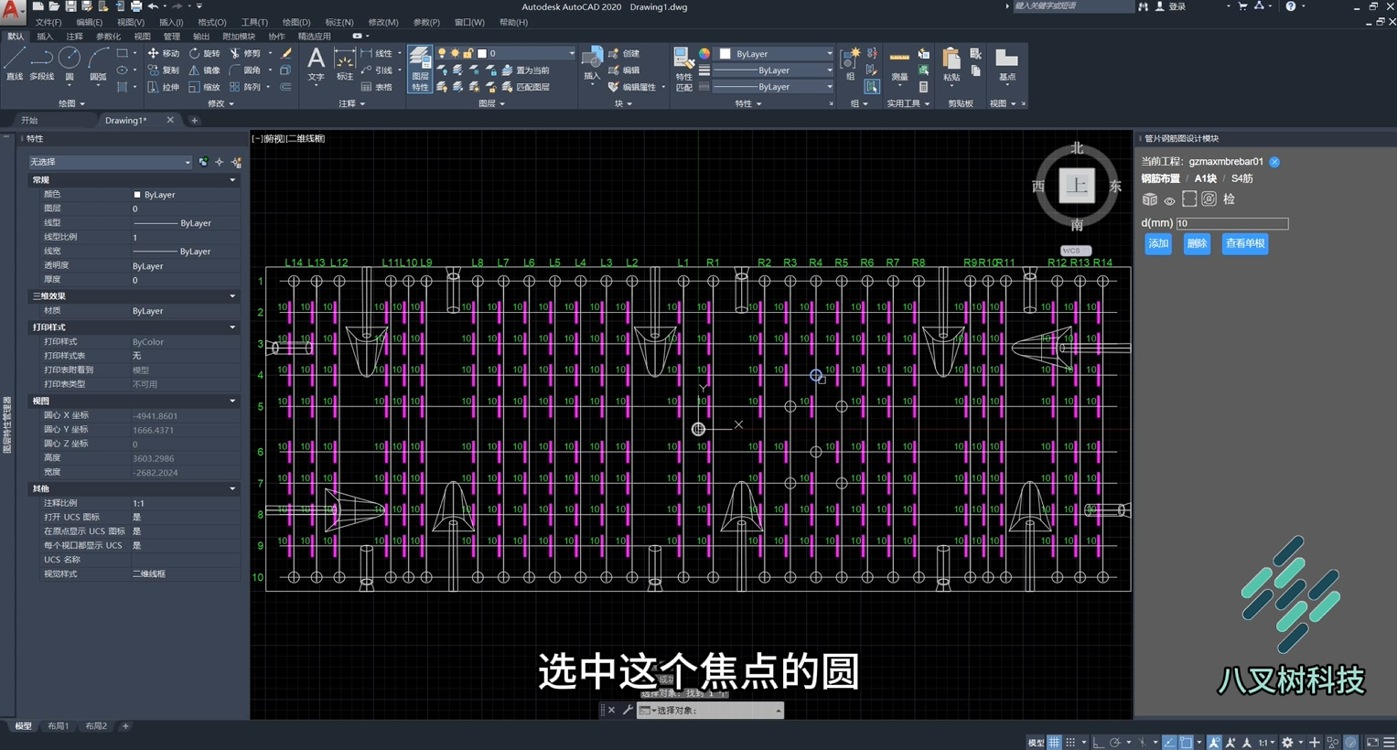Image resolution: width=1397 pixels, height=750 pixels.
Task: Select the Circle (圆) tool
Action: point(70,64)
